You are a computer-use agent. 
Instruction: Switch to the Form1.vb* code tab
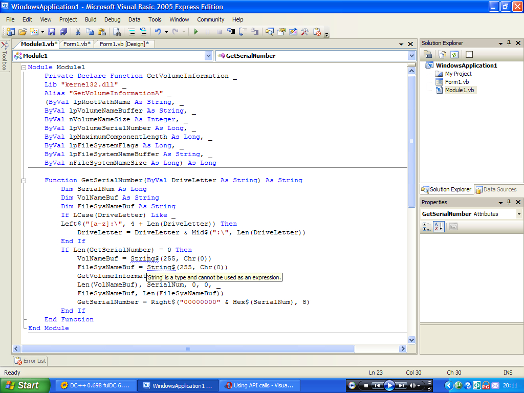pyautogui.click(x=77, y=44)
